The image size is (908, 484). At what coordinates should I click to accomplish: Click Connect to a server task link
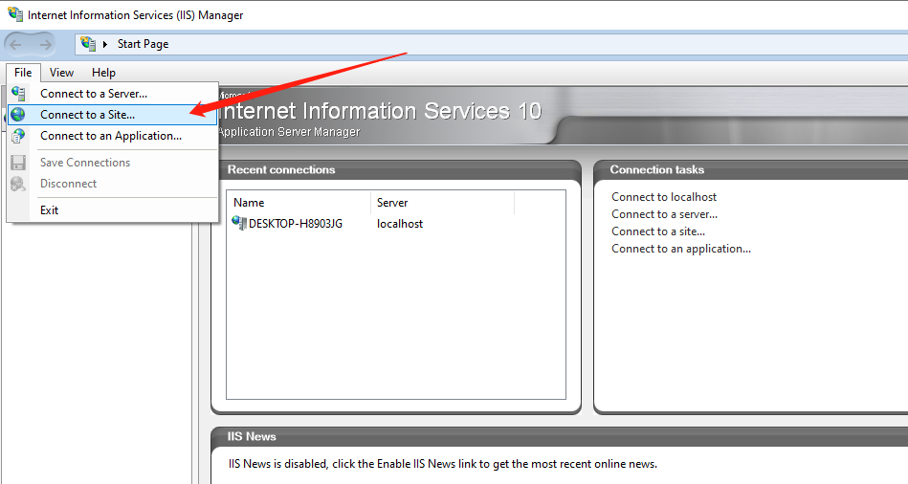tap(664, 214)
